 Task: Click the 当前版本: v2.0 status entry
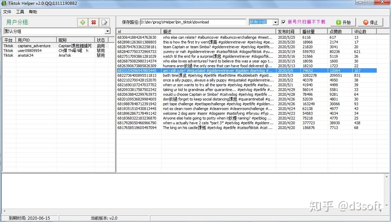(104, 218)
